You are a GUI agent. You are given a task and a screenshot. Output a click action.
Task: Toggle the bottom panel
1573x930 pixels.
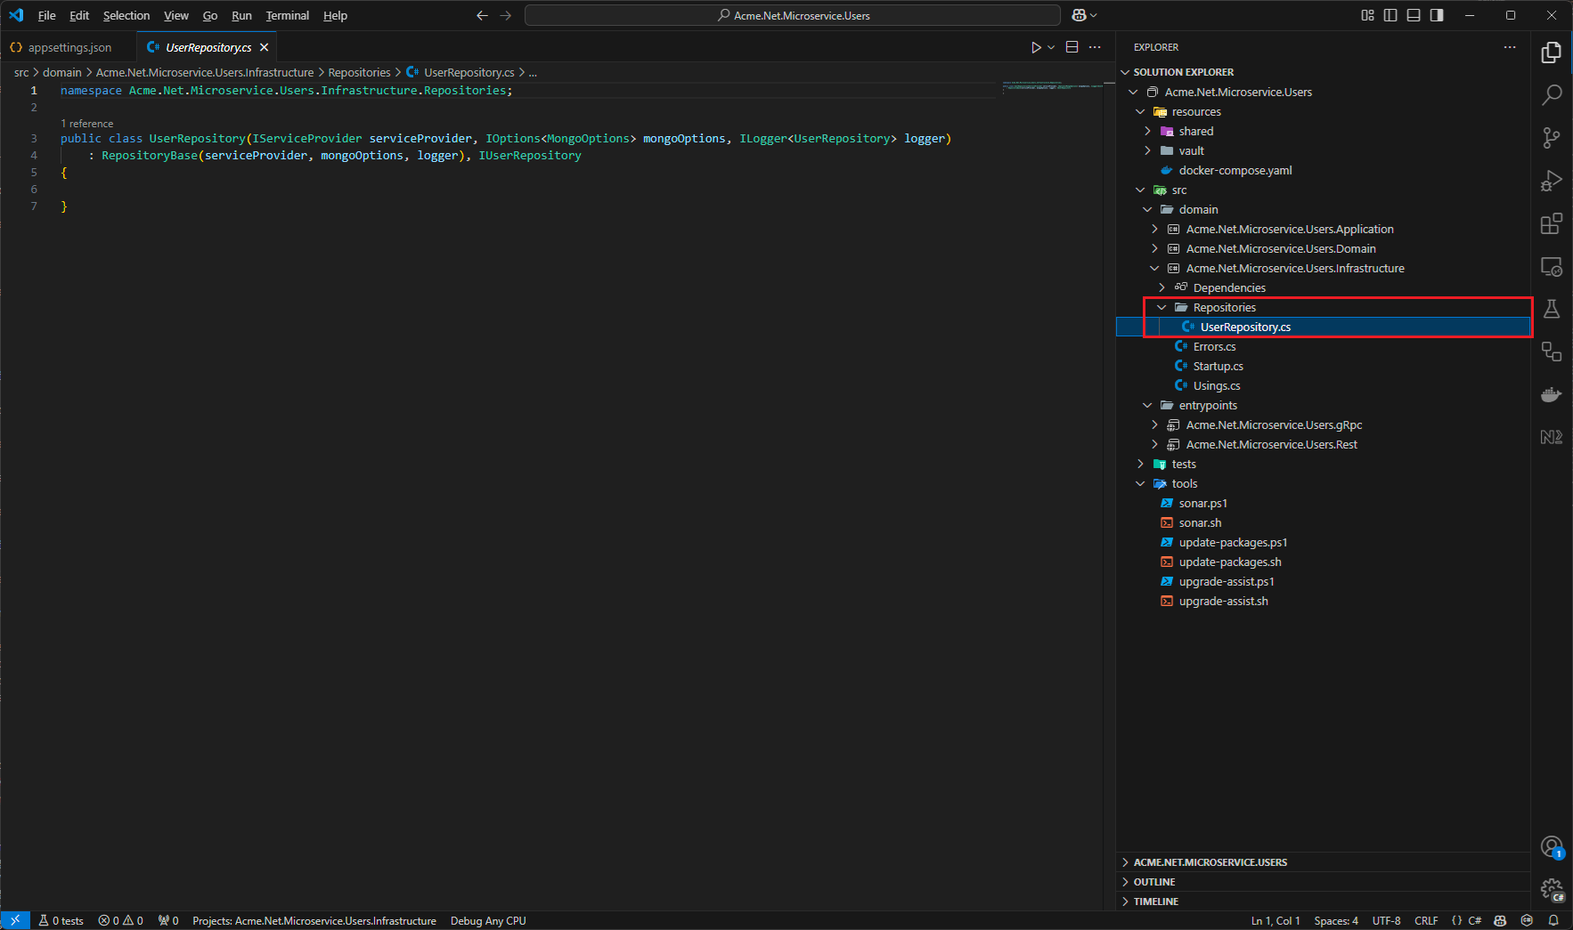(x=1414, y=15)
